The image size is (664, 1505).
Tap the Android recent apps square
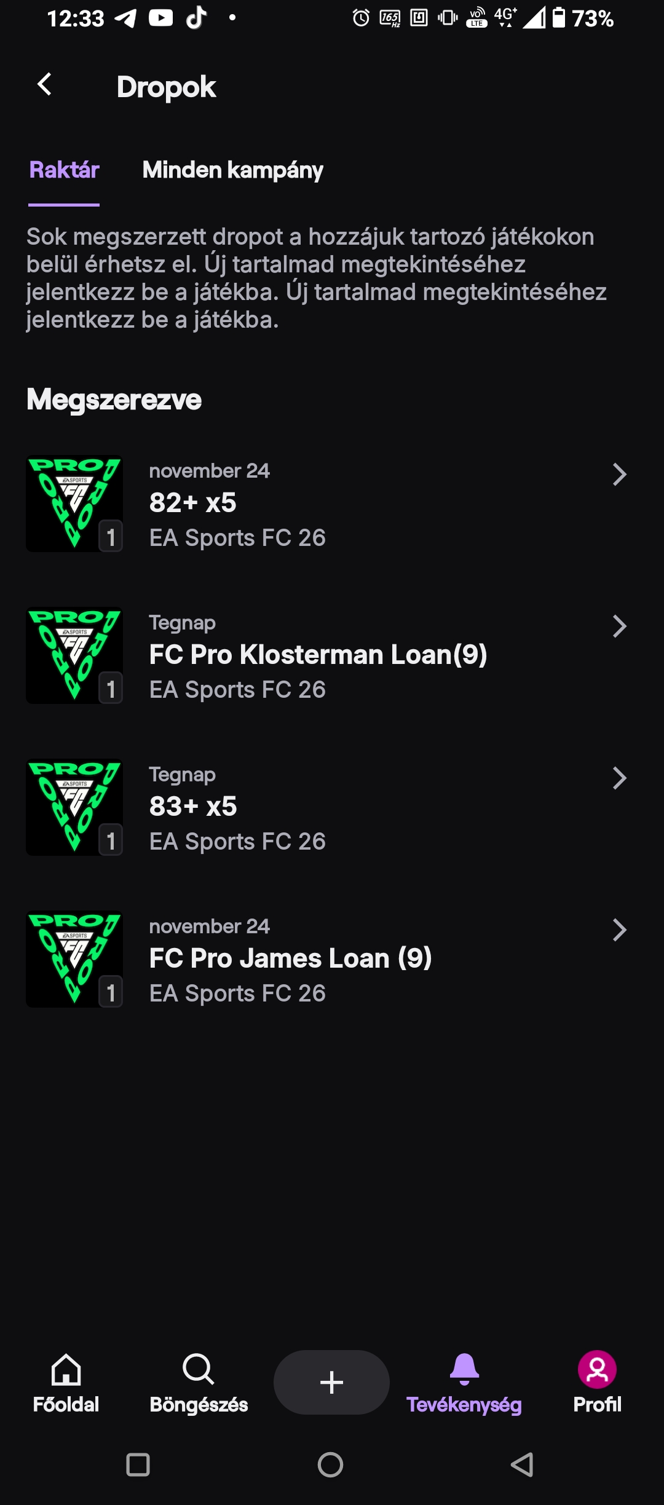pyautogui.click(x=138, y=1464)
